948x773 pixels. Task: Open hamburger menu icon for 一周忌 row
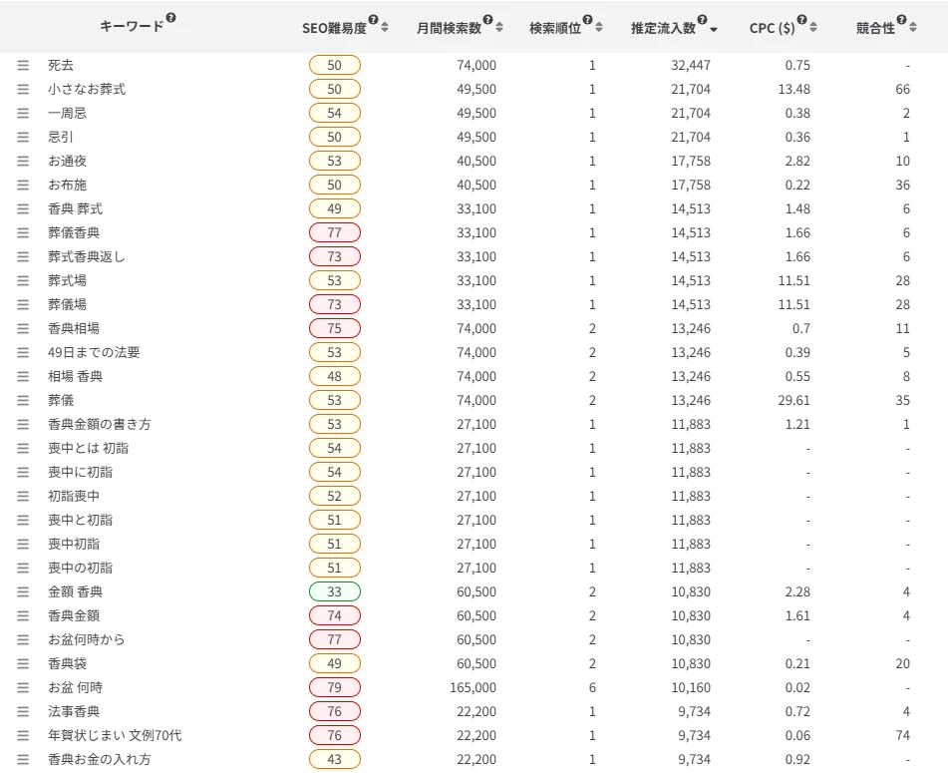[x=23, y=113]
